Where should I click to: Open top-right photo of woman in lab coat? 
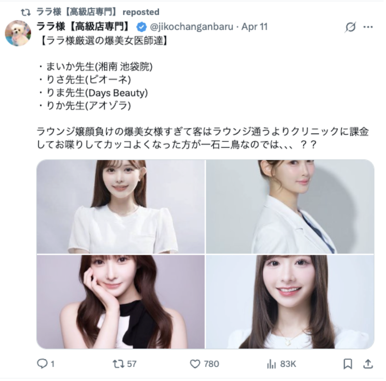tap(290, 206)
